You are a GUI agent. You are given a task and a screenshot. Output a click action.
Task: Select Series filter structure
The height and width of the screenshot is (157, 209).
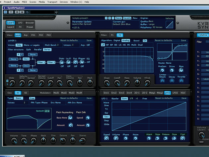coord(47,49)
